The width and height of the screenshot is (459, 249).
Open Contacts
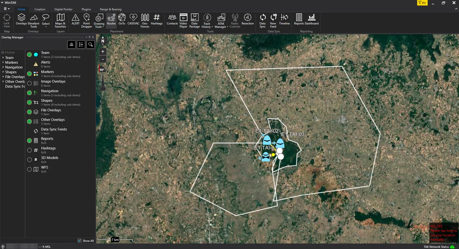pyautogui.click(x=172, y=20)
